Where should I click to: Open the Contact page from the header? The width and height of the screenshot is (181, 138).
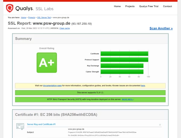pos(167,6)
